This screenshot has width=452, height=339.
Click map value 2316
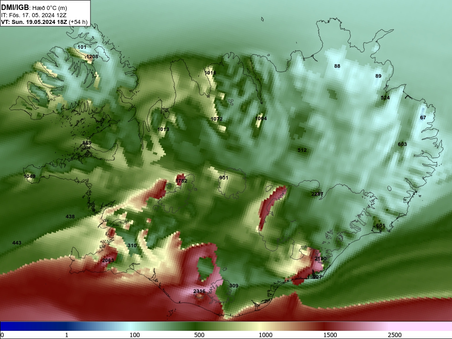tap(199, 291)
